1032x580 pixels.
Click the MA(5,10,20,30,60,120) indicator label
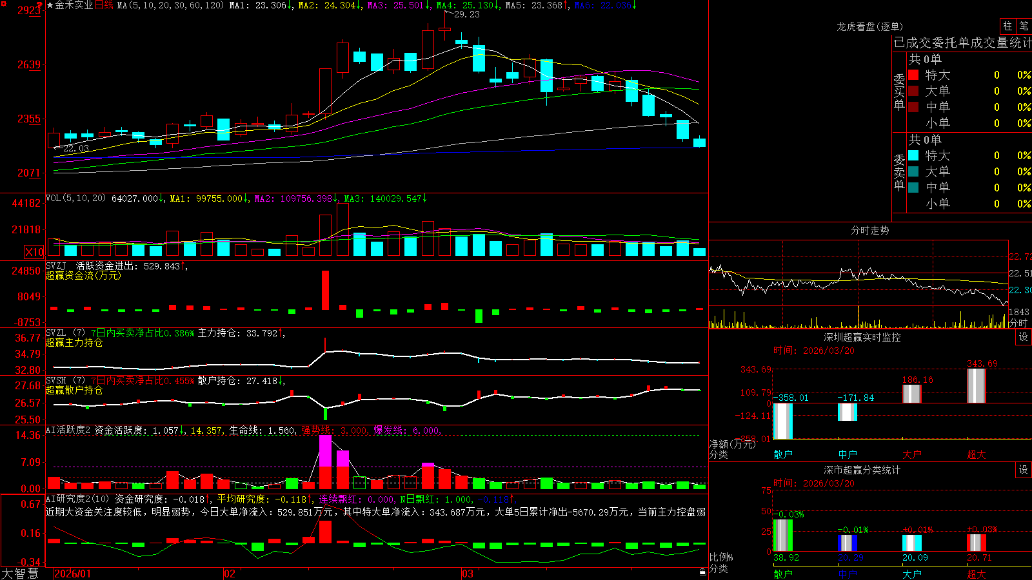coord(170,5)
